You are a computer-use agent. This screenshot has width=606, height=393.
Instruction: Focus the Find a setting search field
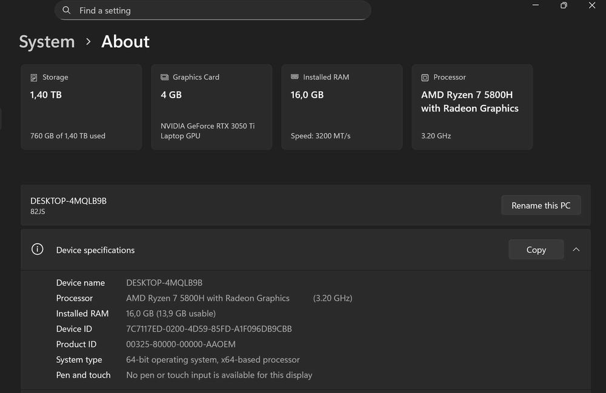tap(218, 10)
